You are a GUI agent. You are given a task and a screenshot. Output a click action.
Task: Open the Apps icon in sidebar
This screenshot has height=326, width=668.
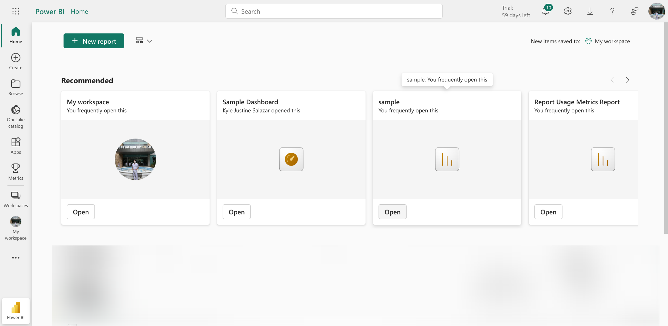(16, 146)
